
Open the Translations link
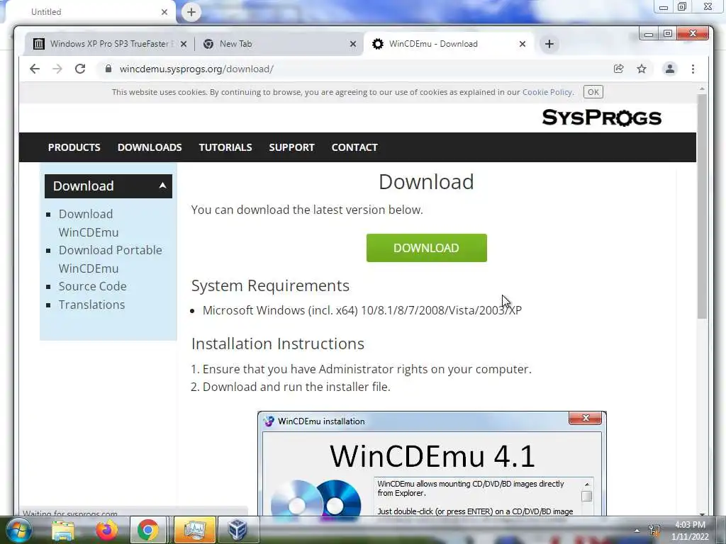(x=91, y=305)
